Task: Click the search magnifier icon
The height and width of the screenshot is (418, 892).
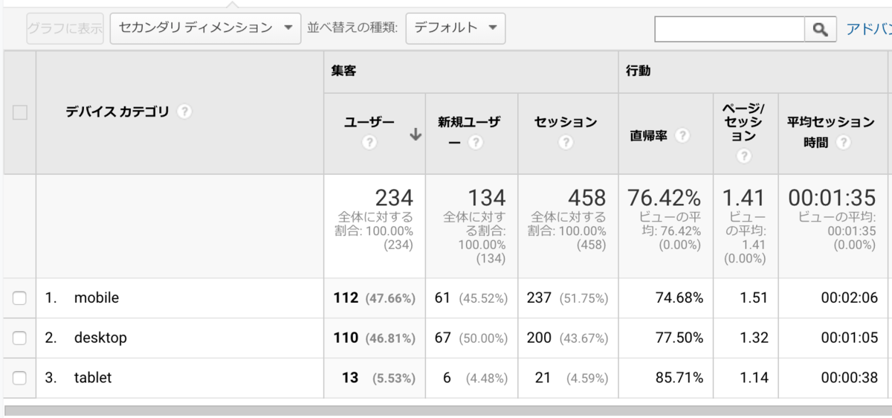Action: [x=820, y=29]
